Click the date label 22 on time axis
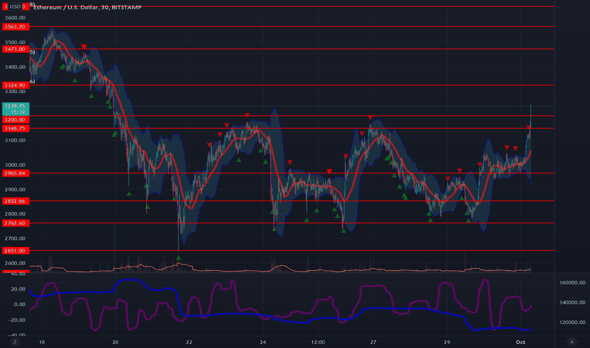 189,342
